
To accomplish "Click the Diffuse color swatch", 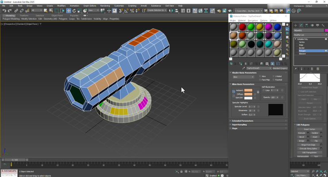I will pyautogui.click(x=248, y=94).
